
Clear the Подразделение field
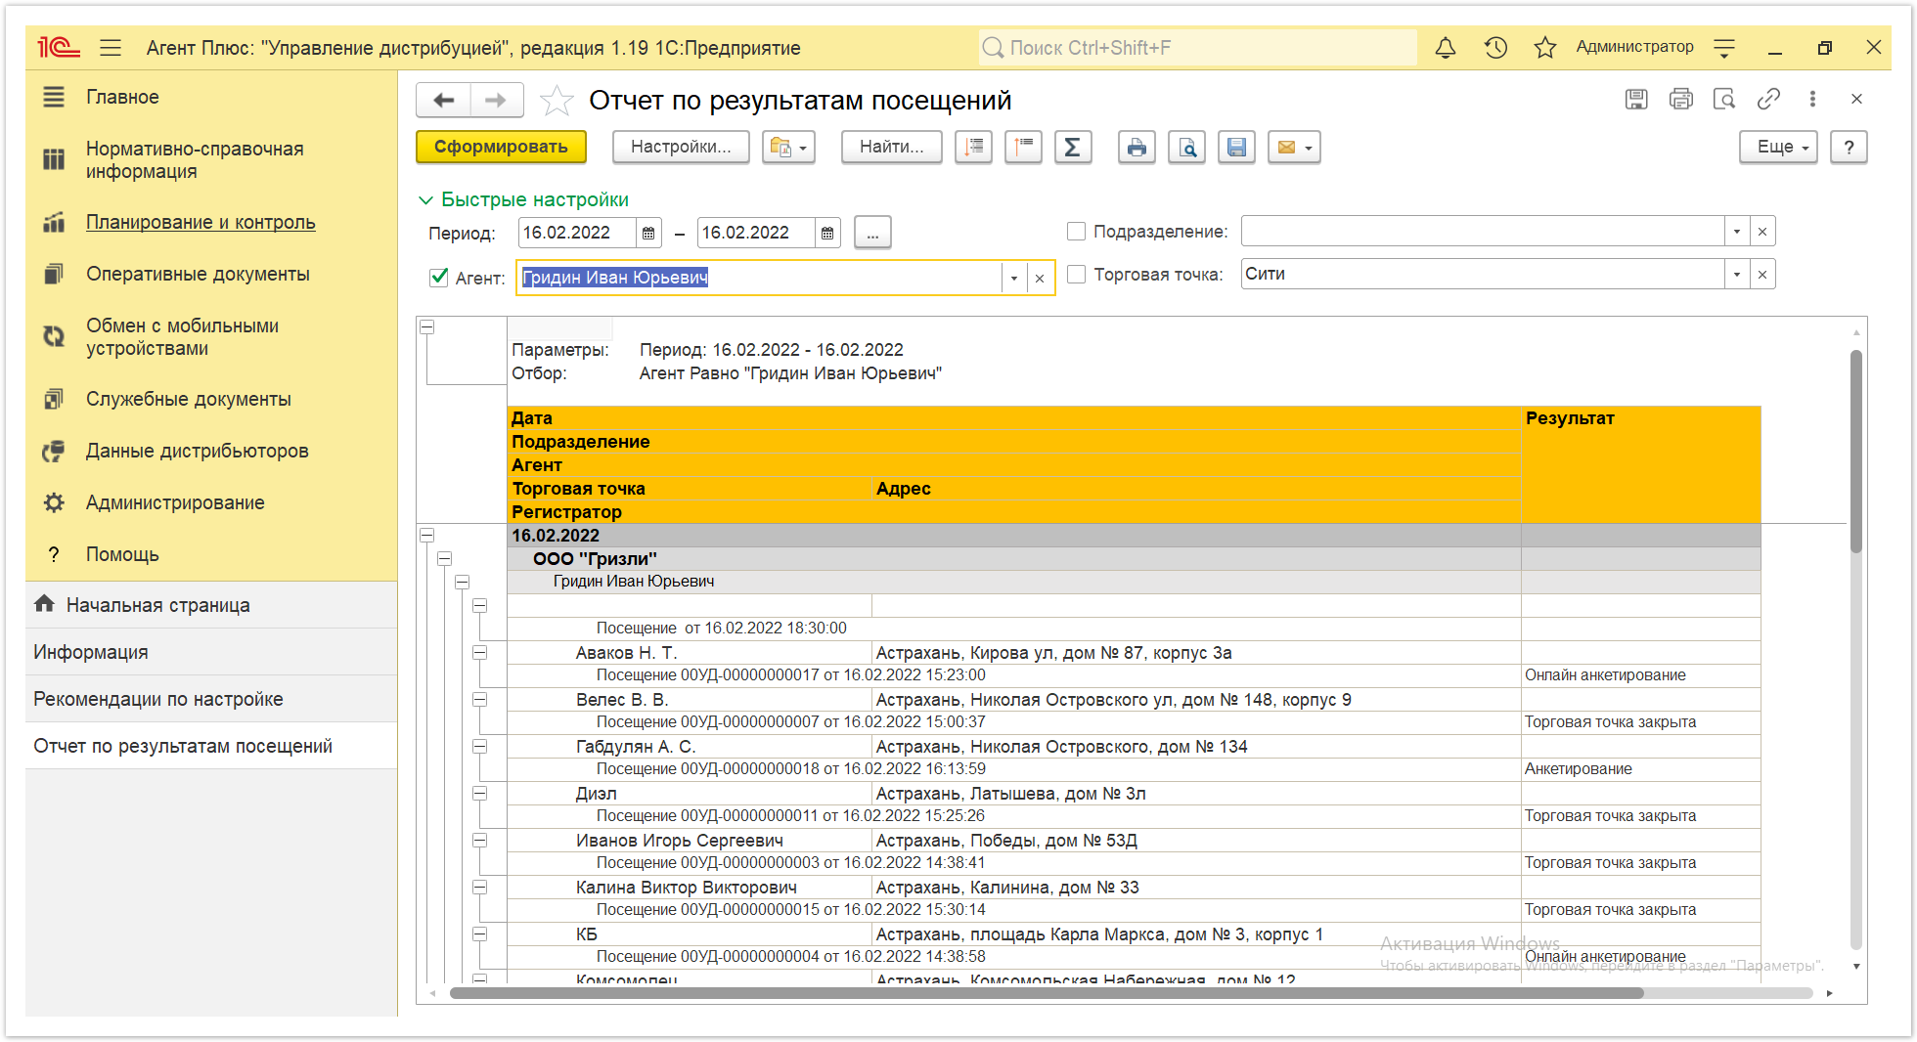point(1762,232)
